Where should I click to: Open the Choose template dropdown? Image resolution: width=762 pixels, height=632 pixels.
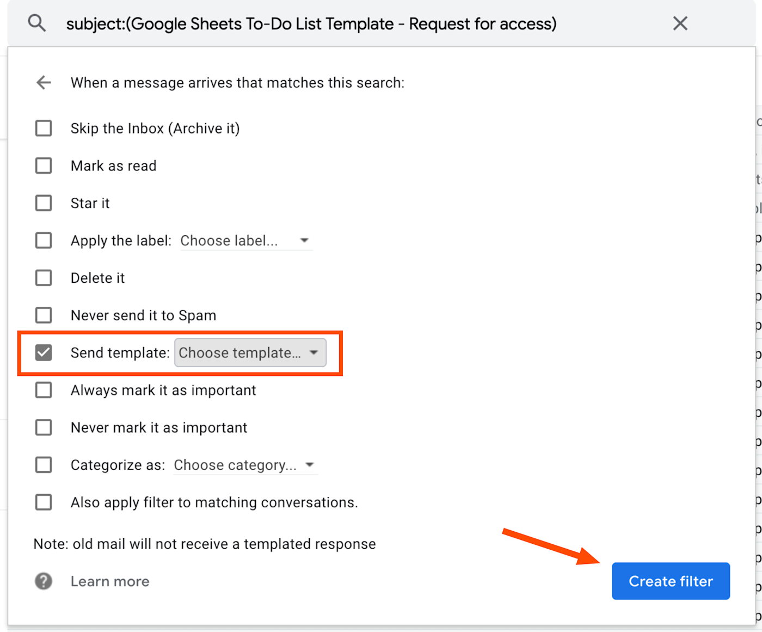pos(250,353)
